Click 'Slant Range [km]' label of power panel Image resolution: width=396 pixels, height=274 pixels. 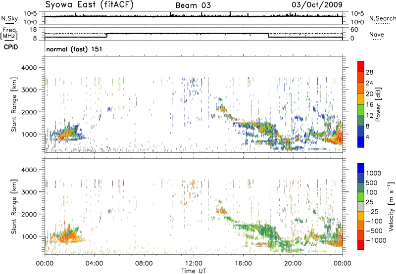[x=14, y=104]
